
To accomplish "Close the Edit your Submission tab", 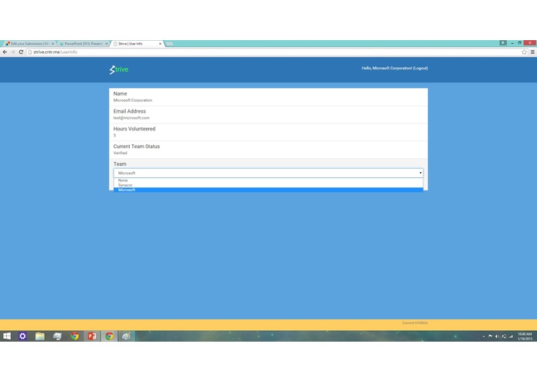I will coord(53,44).
